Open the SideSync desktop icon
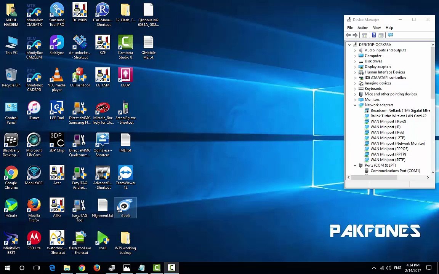Image resolution: width=439 pixels, height=274 pixels. [x=57, y=45]
